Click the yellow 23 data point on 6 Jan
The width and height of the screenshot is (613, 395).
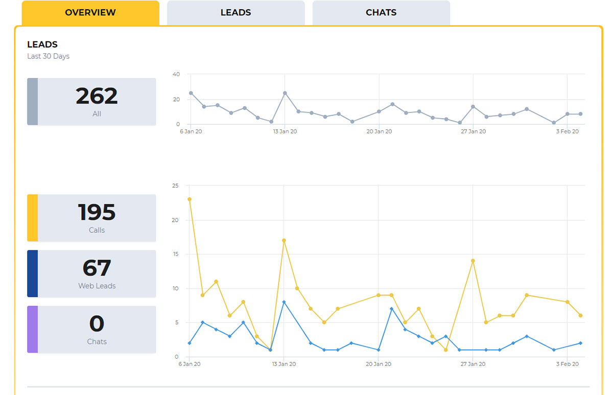click(x=190, y=199)
